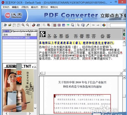Click the greyed region order icon
The width and height of the screenshot is (127, 115).
tap(44, 25)
